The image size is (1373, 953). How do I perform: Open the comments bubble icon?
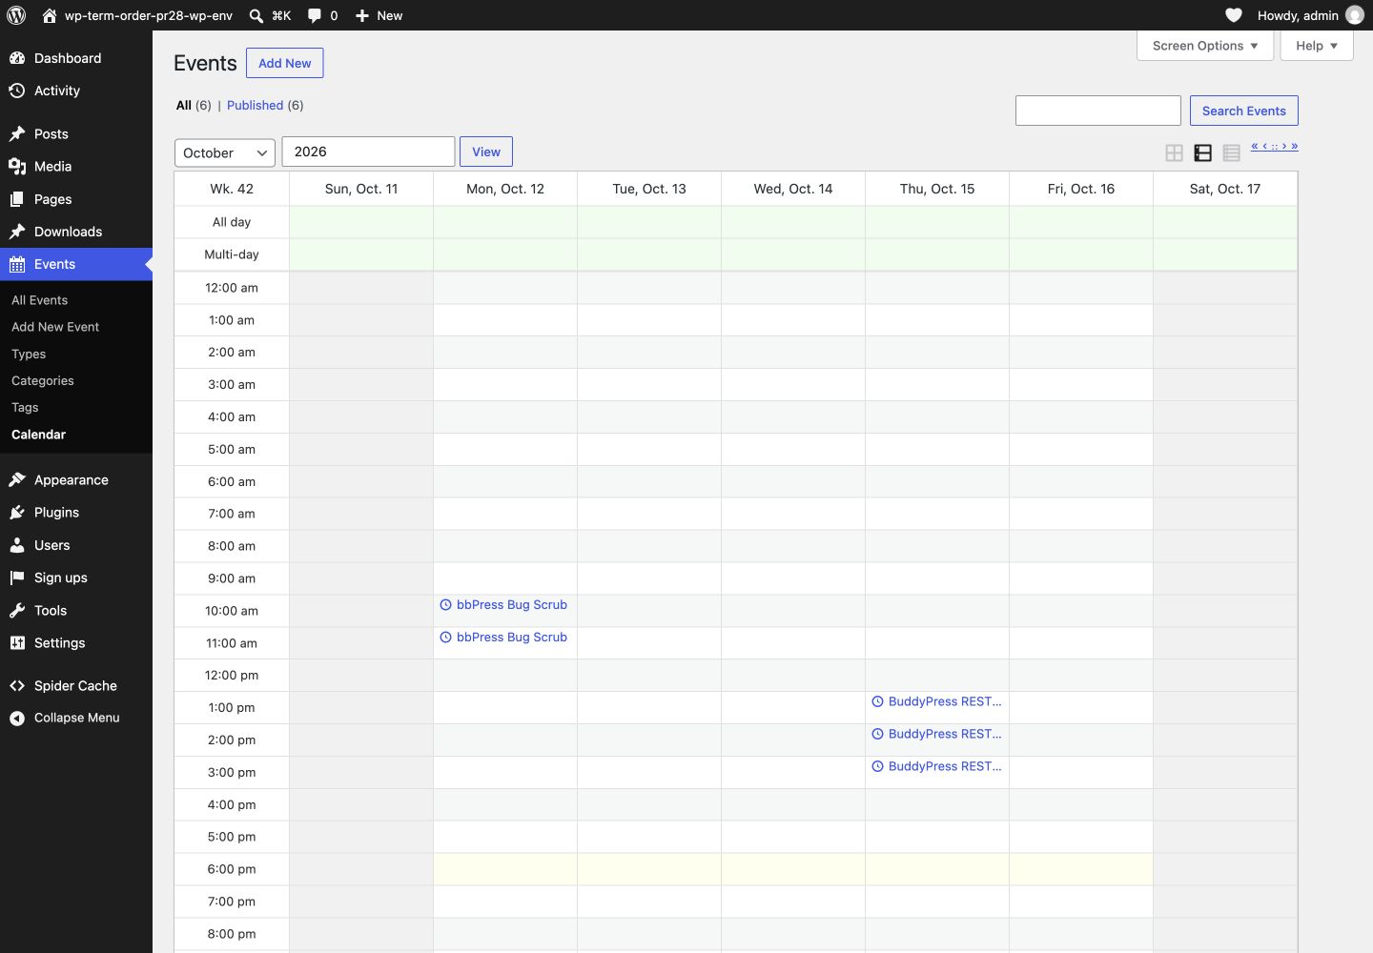tap(315, 15)
